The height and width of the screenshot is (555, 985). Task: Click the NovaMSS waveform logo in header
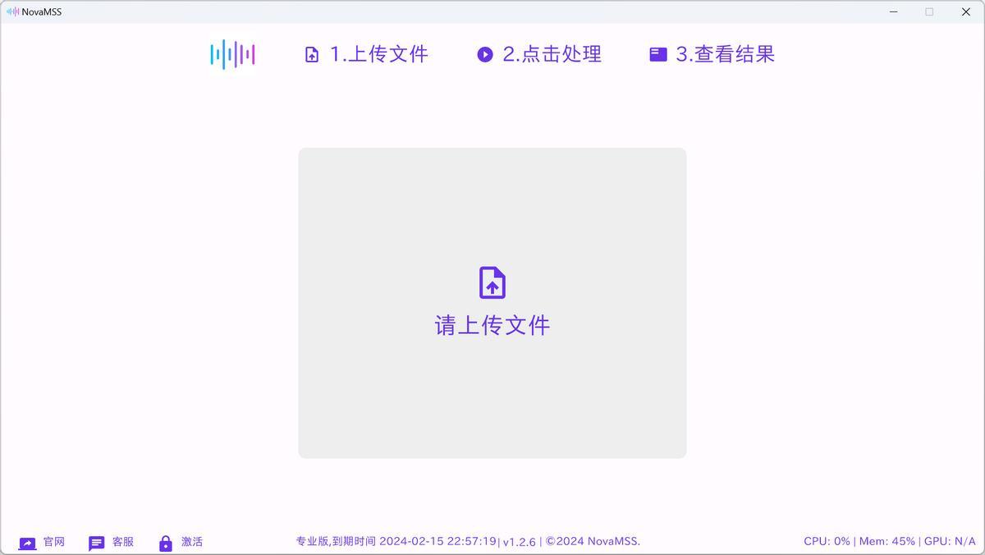(x=232, y=55)
